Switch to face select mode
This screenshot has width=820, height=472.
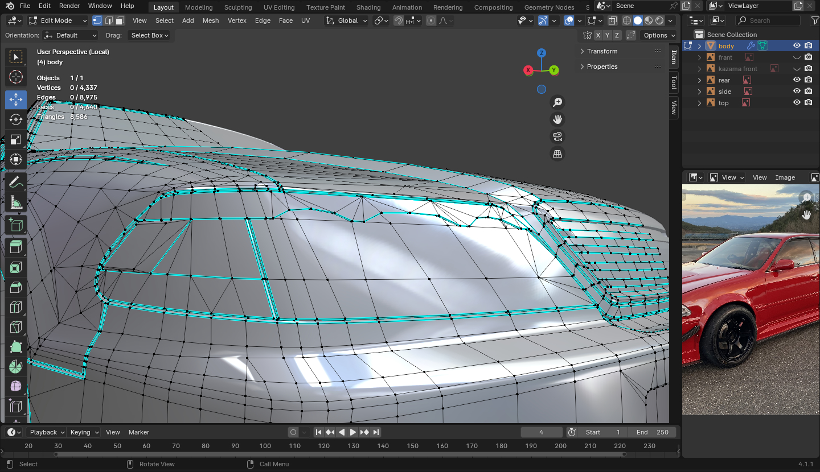point(120,20)
